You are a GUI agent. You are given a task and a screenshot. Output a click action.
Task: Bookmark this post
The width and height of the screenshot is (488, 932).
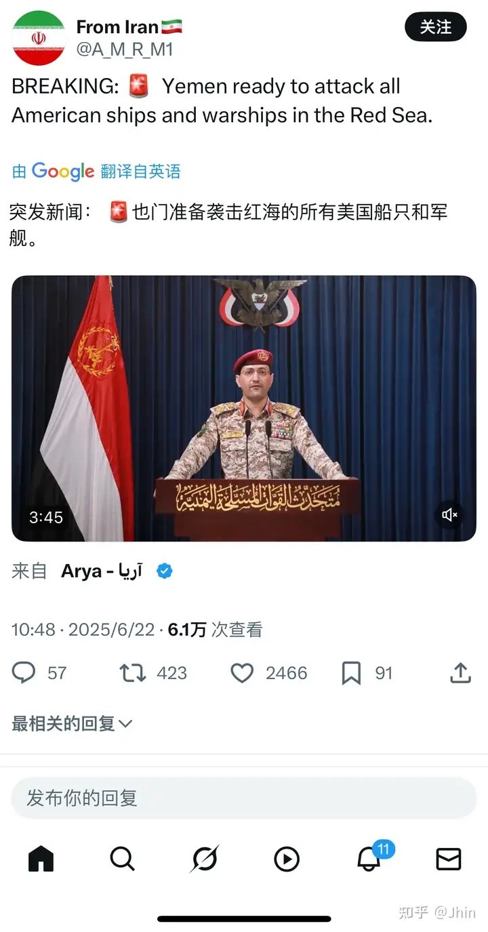(351, 673)
